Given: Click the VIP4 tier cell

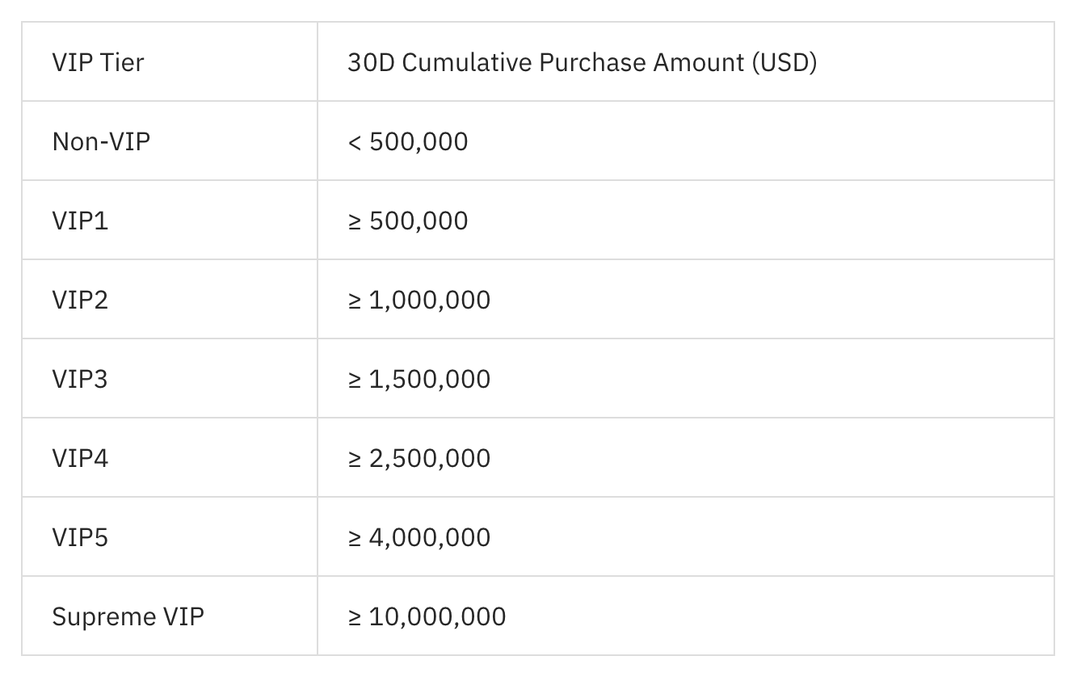Looking at the screenshot, I should (x=170, y=458).
